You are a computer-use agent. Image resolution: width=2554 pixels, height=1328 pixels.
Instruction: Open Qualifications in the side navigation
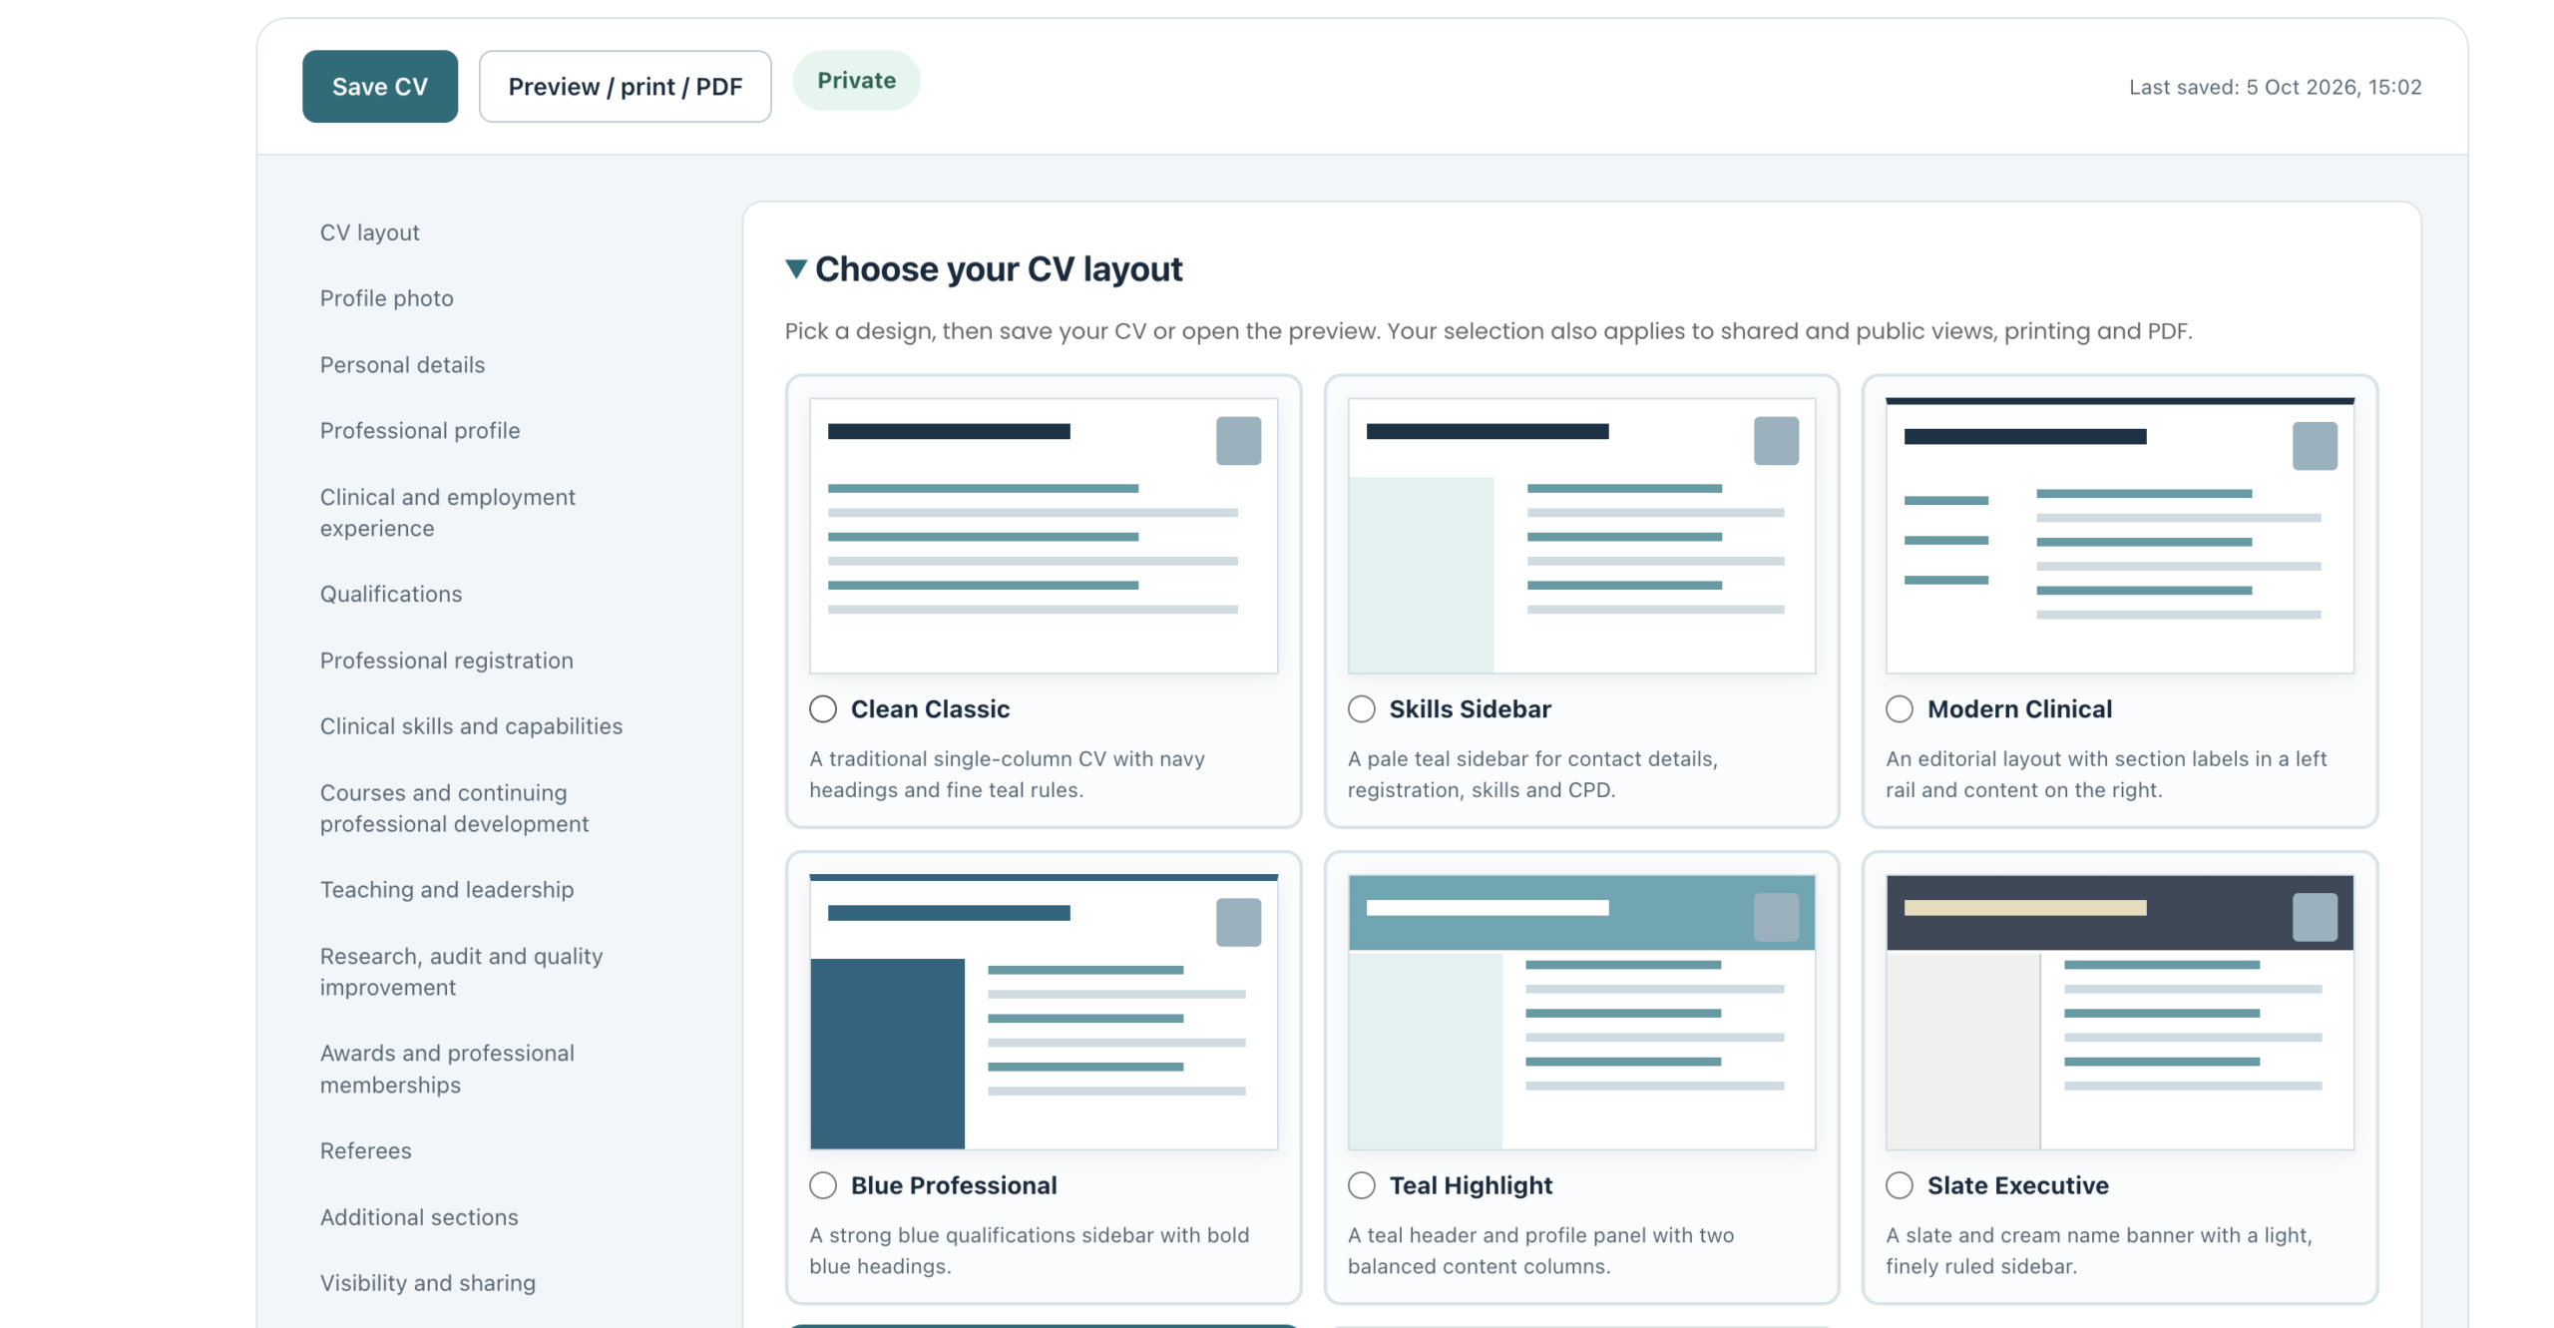(x=390, y=593)
